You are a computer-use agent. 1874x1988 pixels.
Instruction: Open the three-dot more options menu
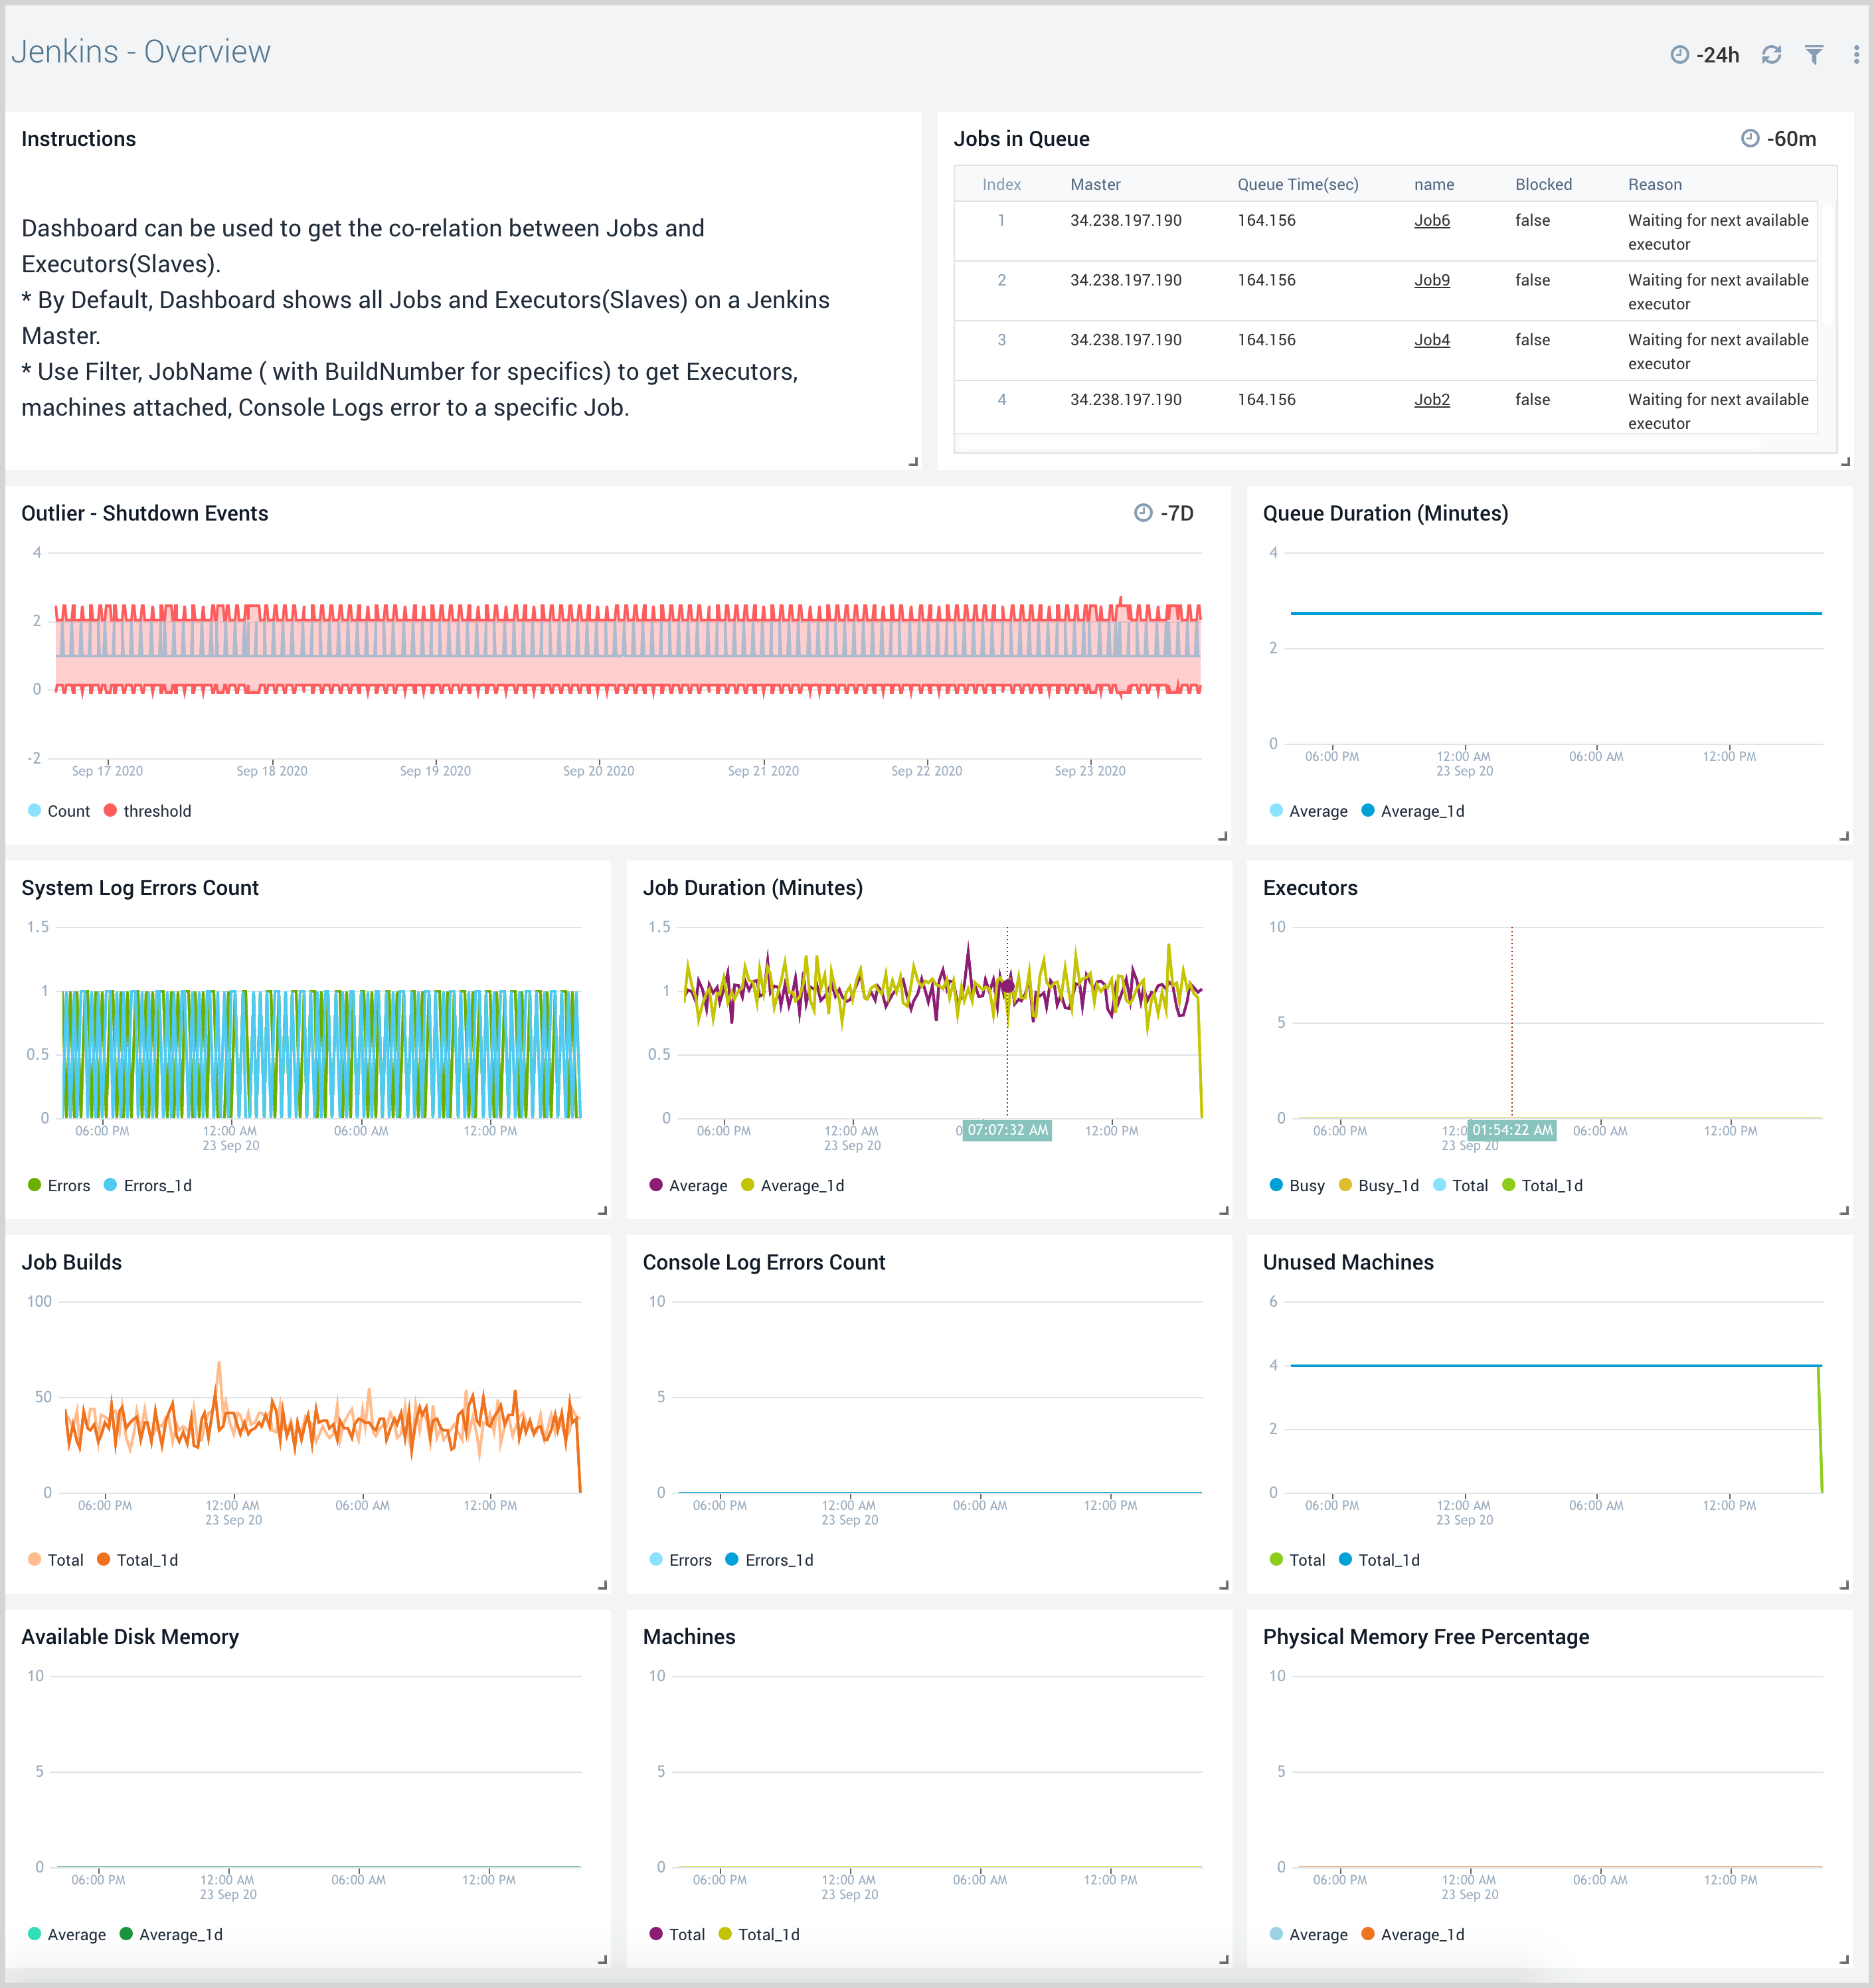tap(1856, 55)
